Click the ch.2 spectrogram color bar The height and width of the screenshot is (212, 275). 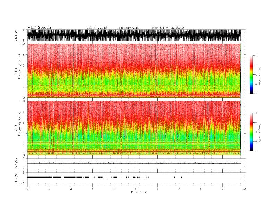[251, 132]
